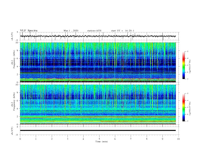Click the ch.1 frequency axis tick "2"

(18, 74)
